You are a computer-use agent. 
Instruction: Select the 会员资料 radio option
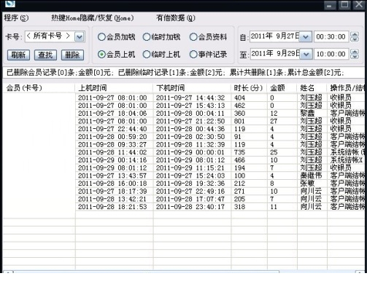[208, 37]
